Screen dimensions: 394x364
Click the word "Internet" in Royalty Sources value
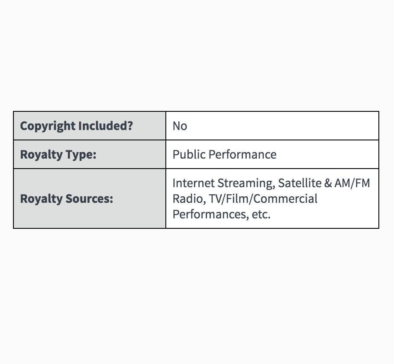tap(194, 183)
